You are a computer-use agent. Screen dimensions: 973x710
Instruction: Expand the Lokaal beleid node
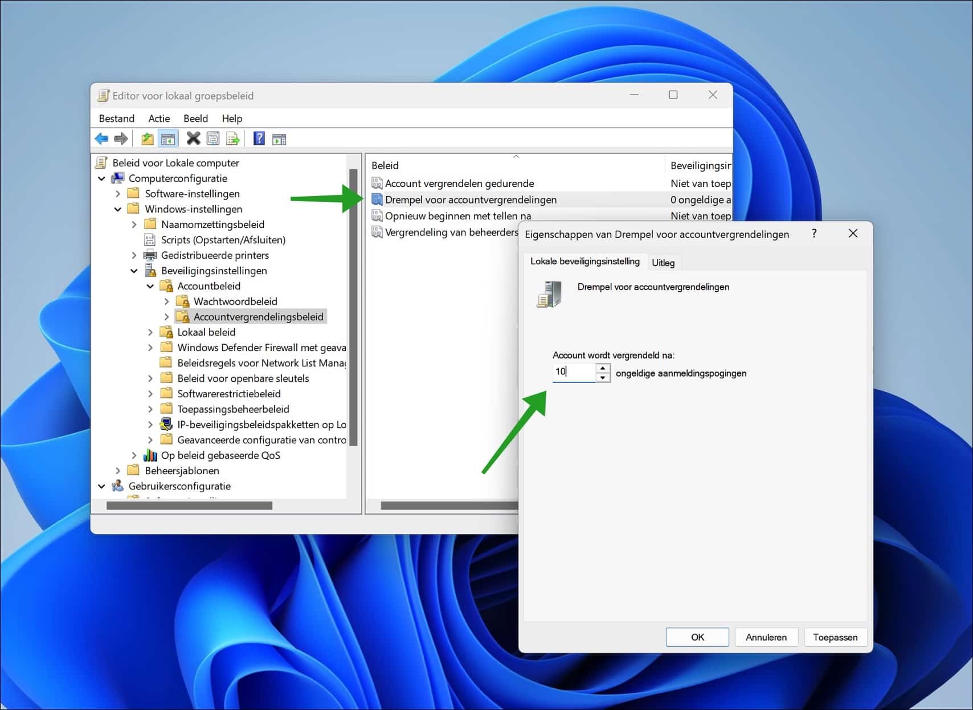(x=150, y=332)
